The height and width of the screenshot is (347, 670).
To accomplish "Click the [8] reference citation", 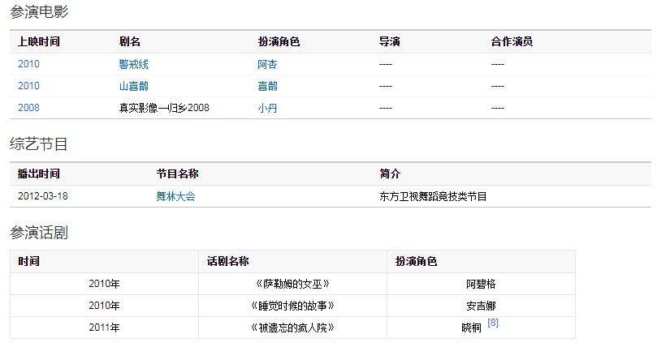I will (493, 323).
